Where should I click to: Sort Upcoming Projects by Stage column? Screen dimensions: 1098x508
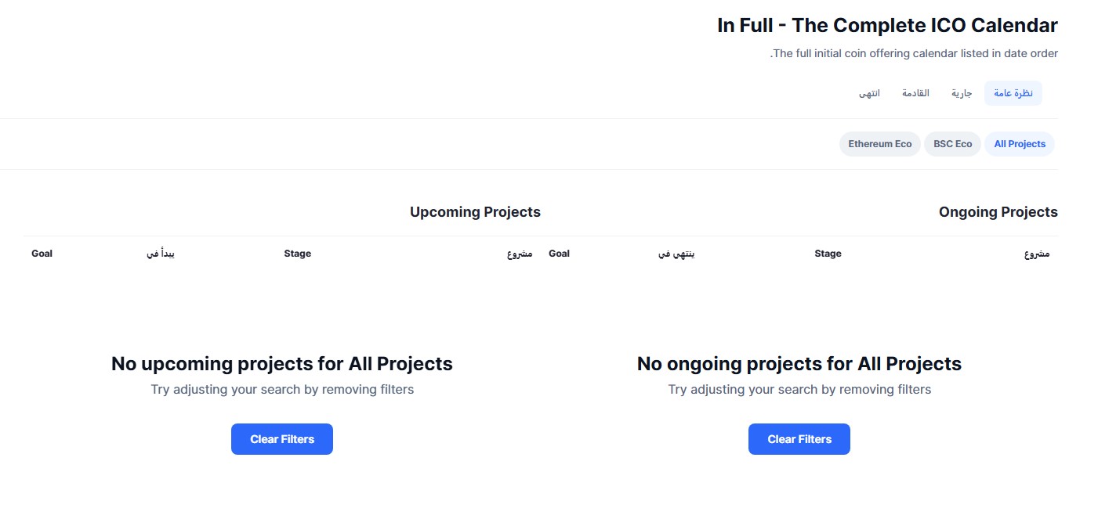(298, 254)
